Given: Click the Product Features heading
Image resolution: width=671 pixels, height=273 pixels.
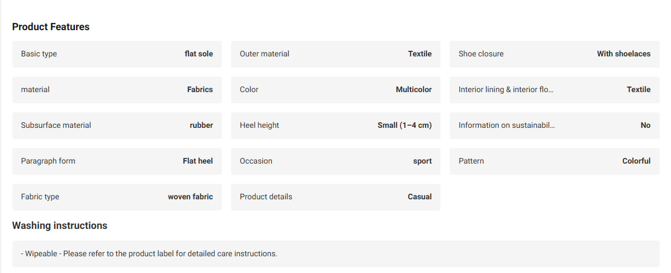Looking at the screenshot, I should [x=51, y=27].
